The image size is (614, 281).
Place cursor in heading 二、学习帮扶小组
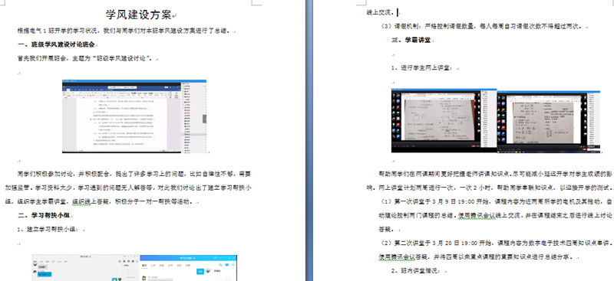(x=45, y=215)
